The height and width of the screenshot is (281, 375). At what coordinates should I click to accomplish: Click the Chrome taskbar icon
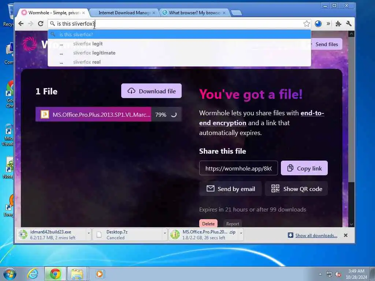[55, 274]
